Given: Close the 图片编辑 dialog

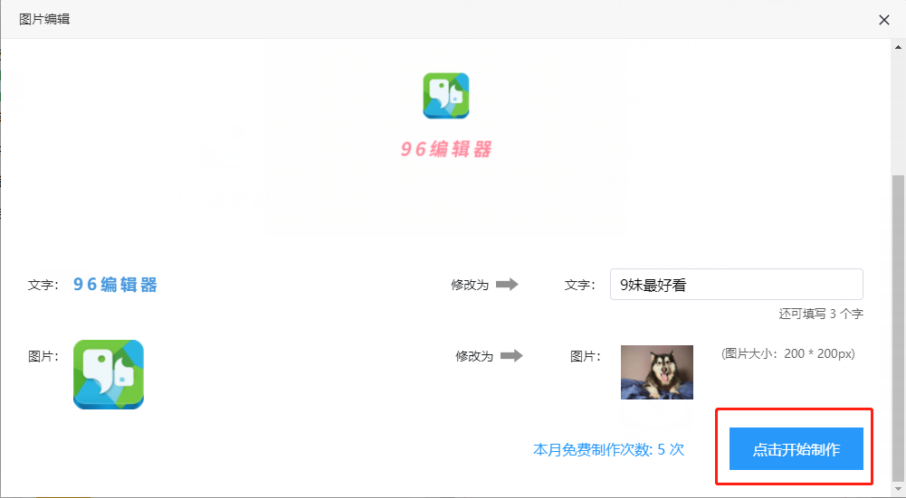Looking at the screenshot, I should pyautogui.click(x=884, y=20).
